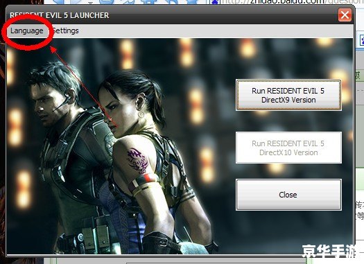Close the launcher with the red X

click(345, 15)
